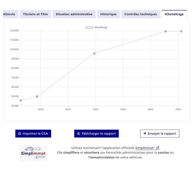Open the Simplimmat official application link
The height and width of the screenshot is (173, 193).
[x=147, y=148]
